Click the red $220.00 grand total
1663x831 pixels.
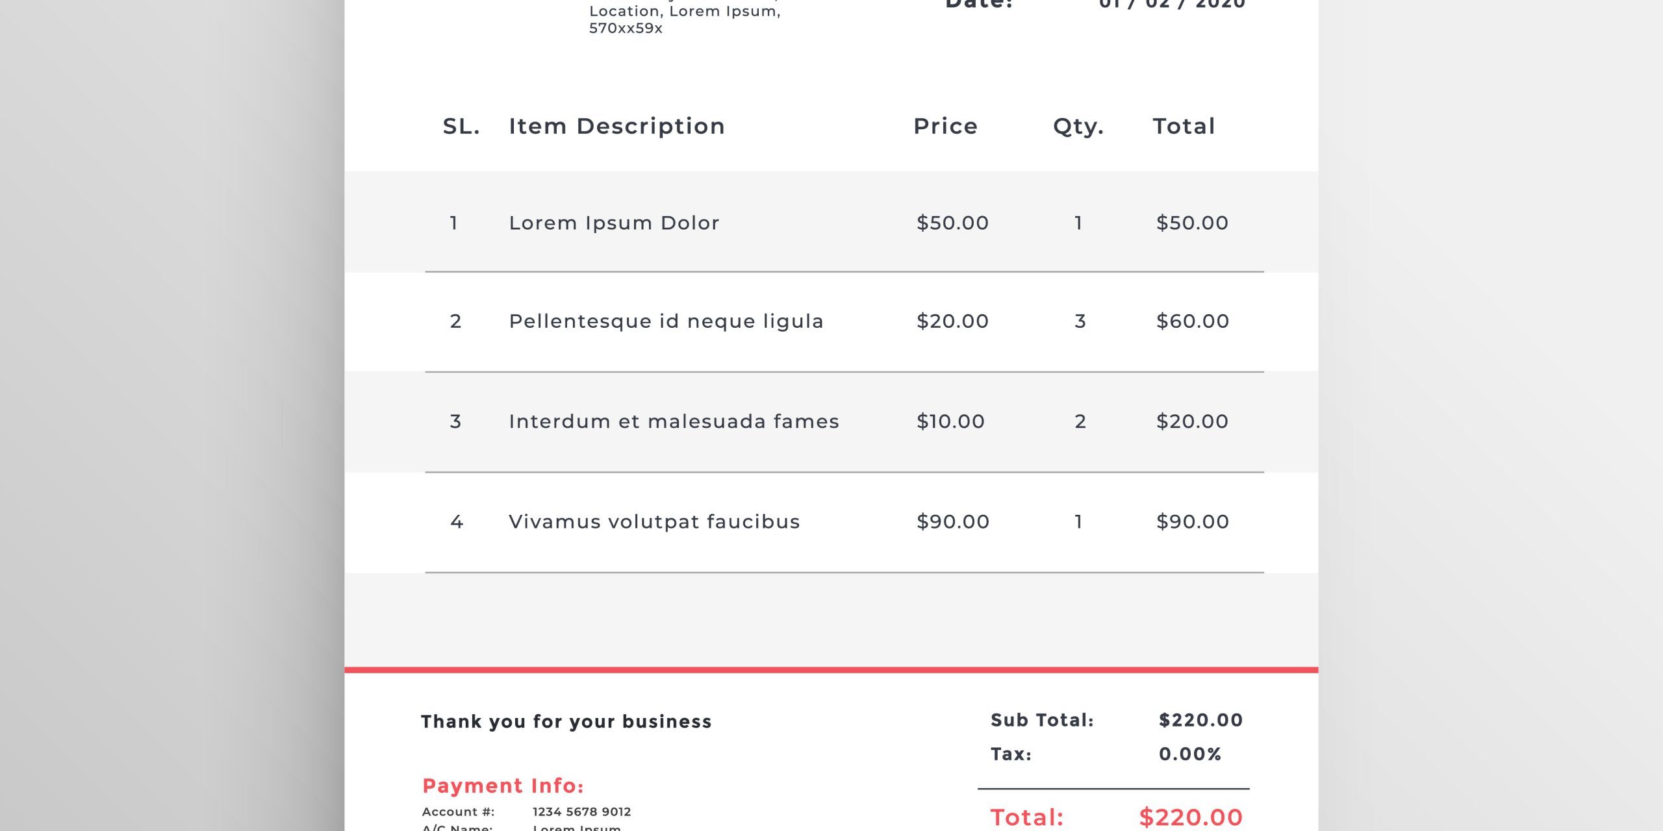pos(1191,817)
